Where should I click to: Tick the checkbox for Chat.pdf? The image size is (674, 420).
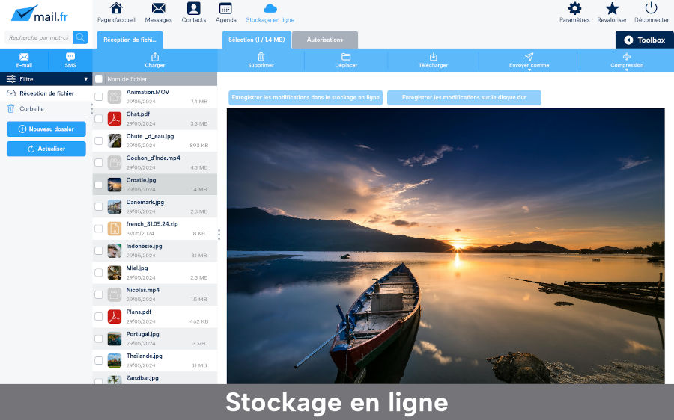99,119
